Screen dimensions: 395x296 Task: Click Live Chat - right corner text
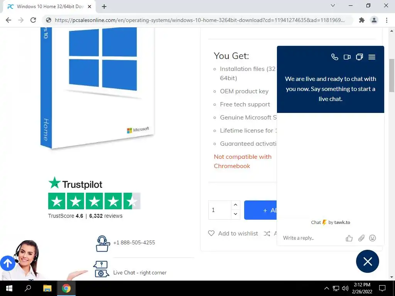[140, 272]
